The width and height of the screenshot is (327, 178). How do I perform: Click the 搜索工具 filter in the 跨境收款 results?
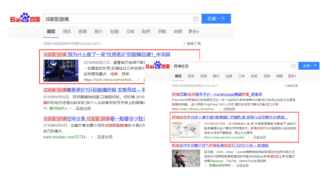291,86
